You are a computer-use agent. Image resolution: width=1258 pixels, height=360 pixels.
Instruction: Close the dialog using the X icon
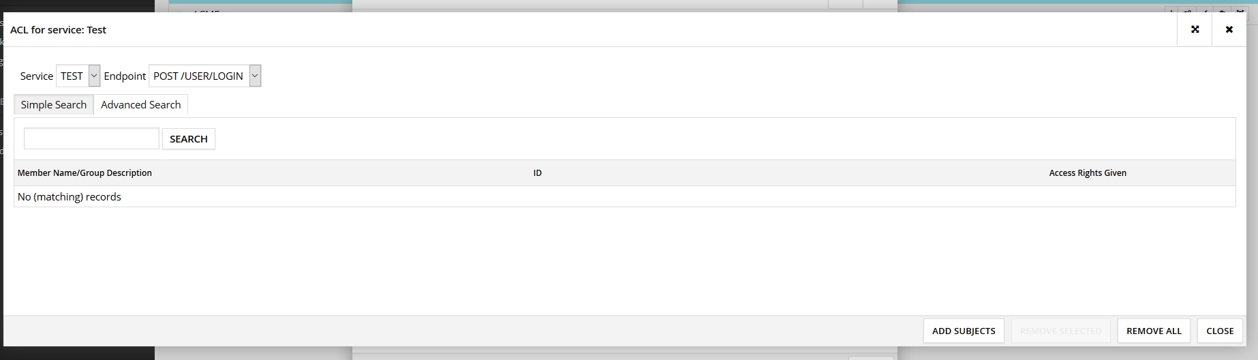(1229, 29)
